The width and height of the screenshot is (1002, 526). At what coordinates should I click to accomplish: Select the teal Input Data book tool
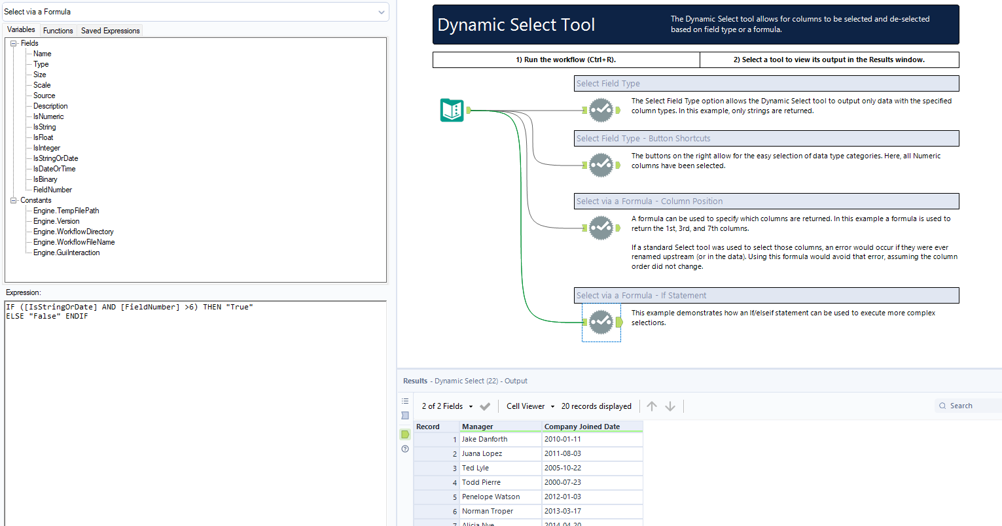point(452,111)
